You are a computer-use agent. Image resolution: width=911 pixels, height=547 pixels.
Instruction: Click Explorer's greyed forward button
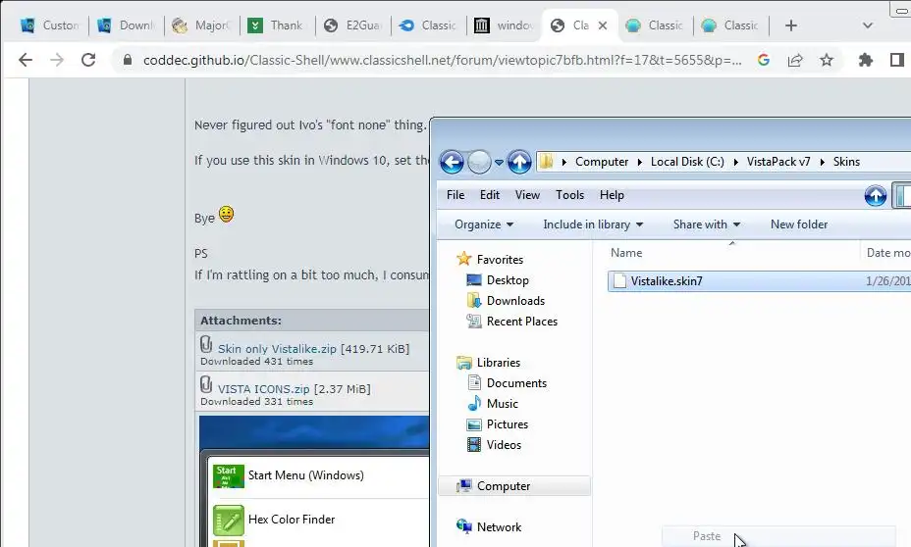click(479, 162)
